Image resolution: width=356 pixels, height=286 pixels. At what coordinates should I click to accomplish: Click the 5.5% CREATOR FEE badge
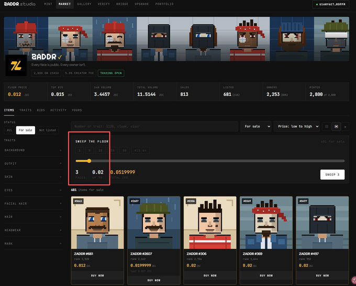click(x=79, y=73)
